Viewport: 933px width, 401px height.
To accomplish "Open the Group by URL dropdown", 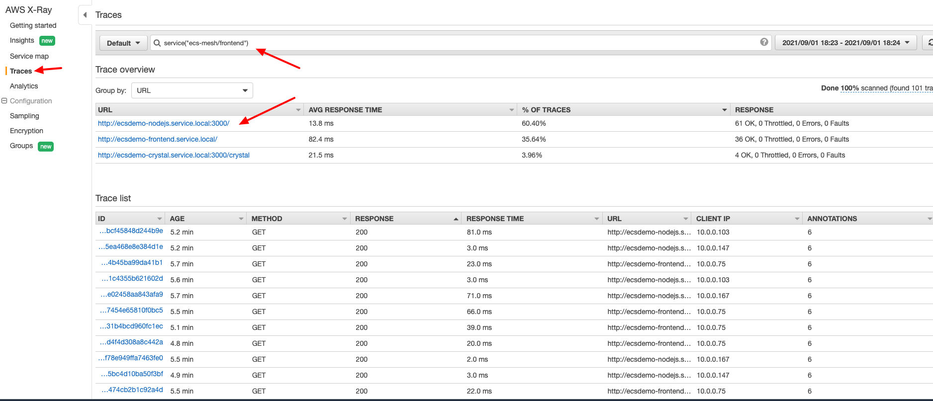I will (x=192, y=90).
